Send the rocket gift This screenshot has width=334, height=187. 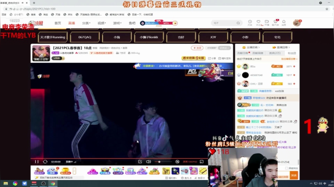coord(175,171)
